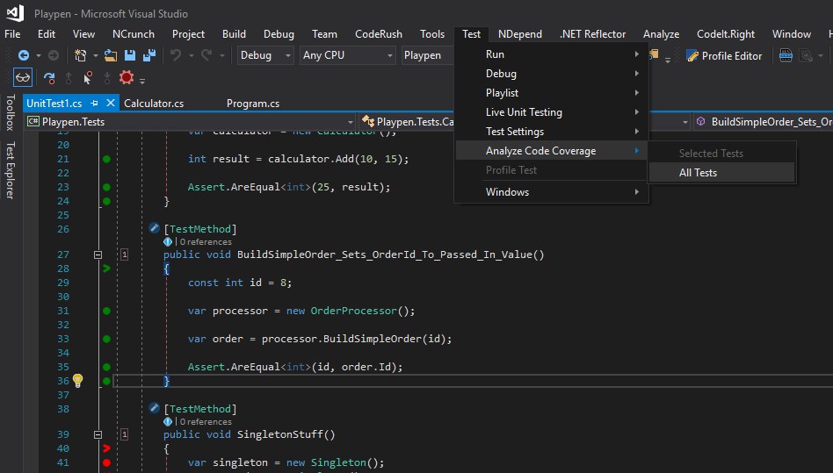Viewport: 833px width, 473px height.
Task: Click the Save All icon
Action: 149,55
